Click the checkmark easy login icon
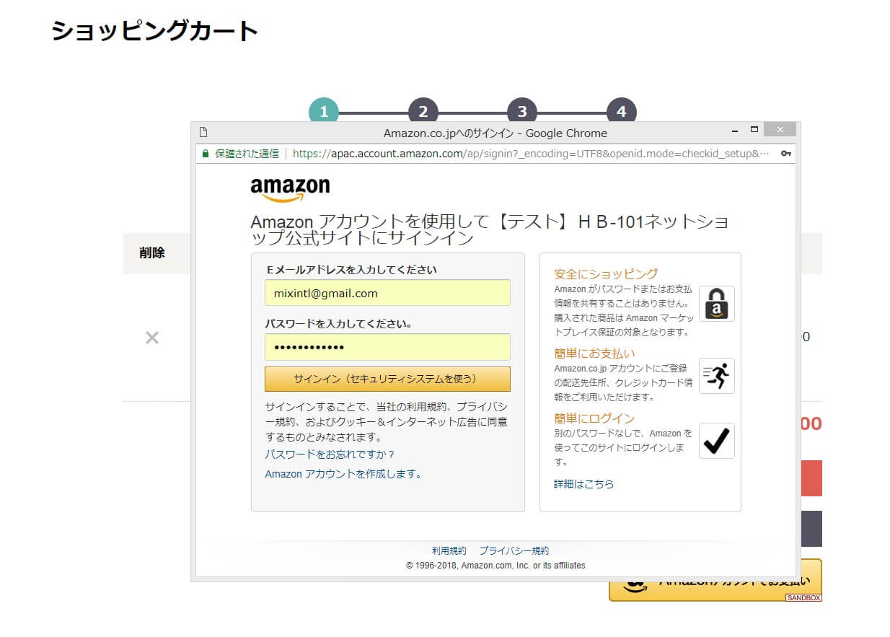Image resolution: width=890 pixels, height=637 pixels. (x=717, y=441)
